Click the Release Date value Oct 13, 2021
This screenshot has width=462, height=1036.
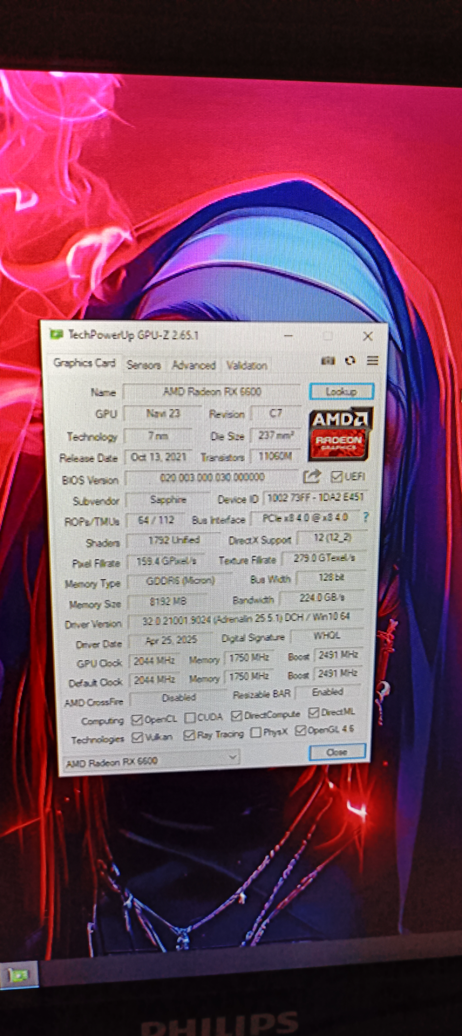click(x=159, y=457)
